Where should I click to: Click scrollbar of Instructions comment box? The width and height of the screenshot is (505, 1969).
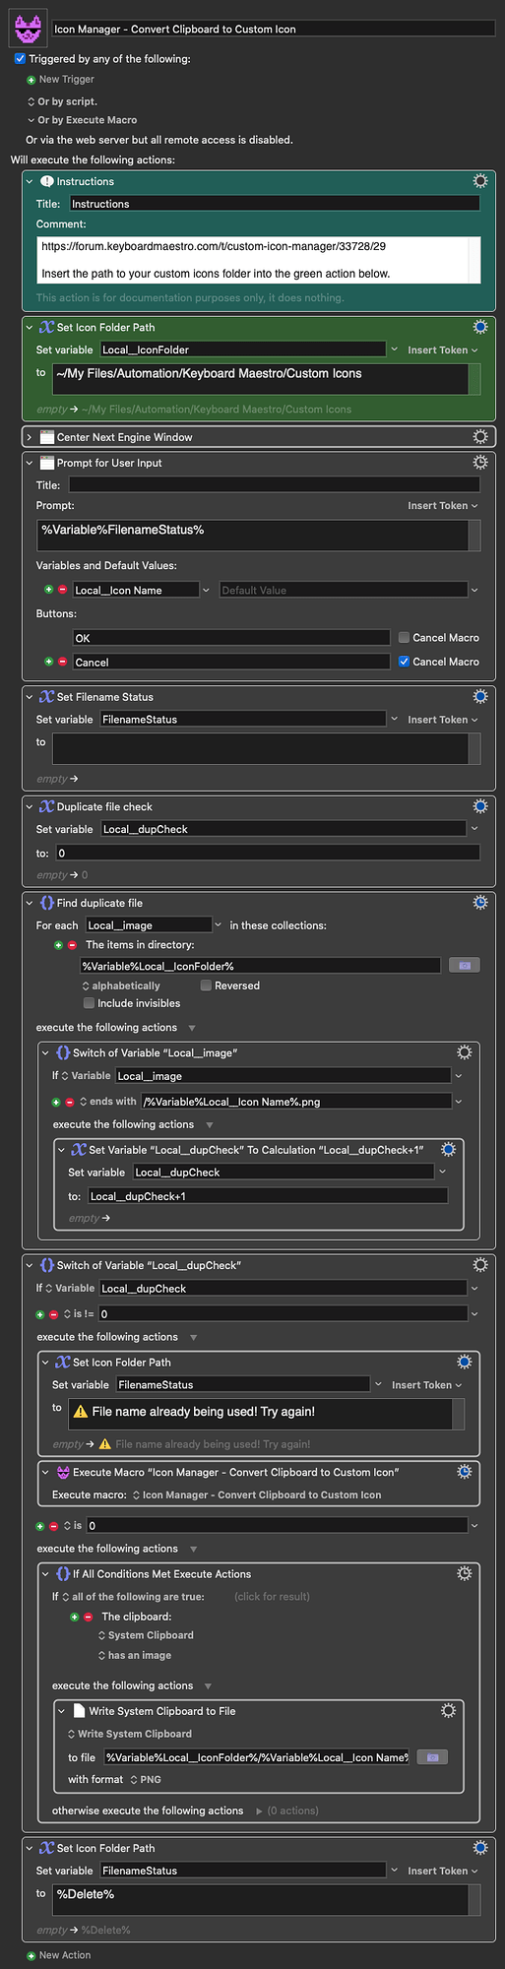click(474, 260)
